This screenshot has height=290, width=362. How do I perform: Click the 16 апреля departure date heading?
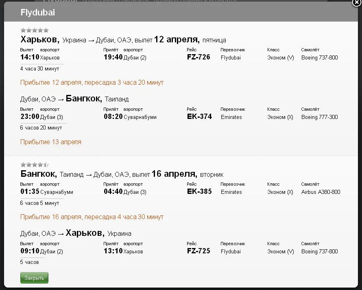tap(174, 174)
